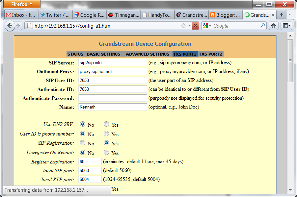Go to the home page icon
This screenshot has height=197, width=297.
[274, 26]
